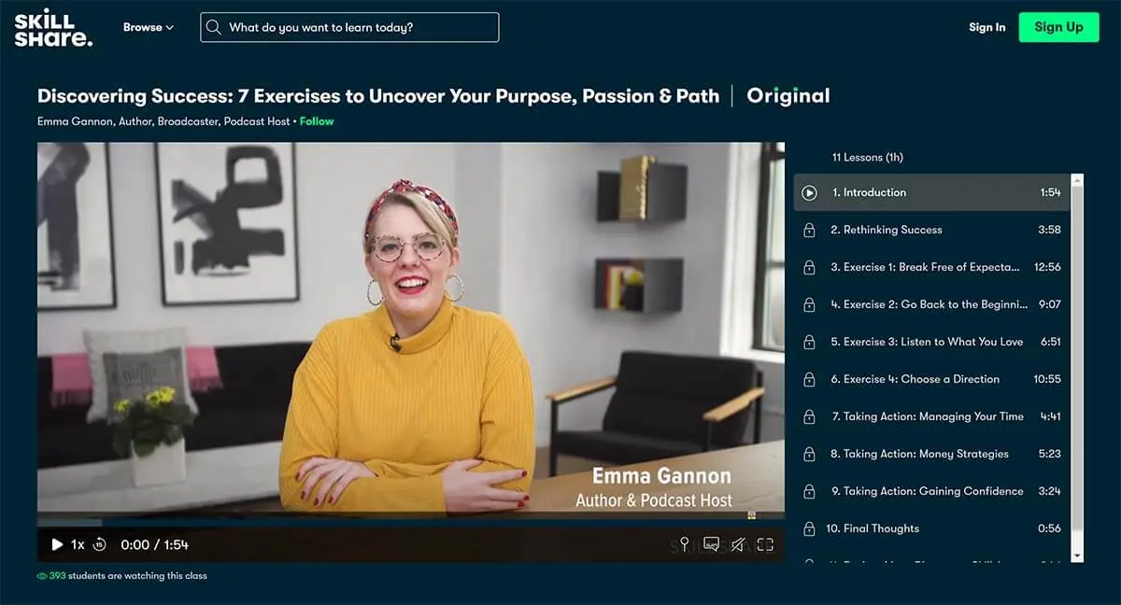Focus the 'What do you want to learn today?' search field
Viewport: 1121px width, 605px height.
pyautogui.click(x=349, y=27)
